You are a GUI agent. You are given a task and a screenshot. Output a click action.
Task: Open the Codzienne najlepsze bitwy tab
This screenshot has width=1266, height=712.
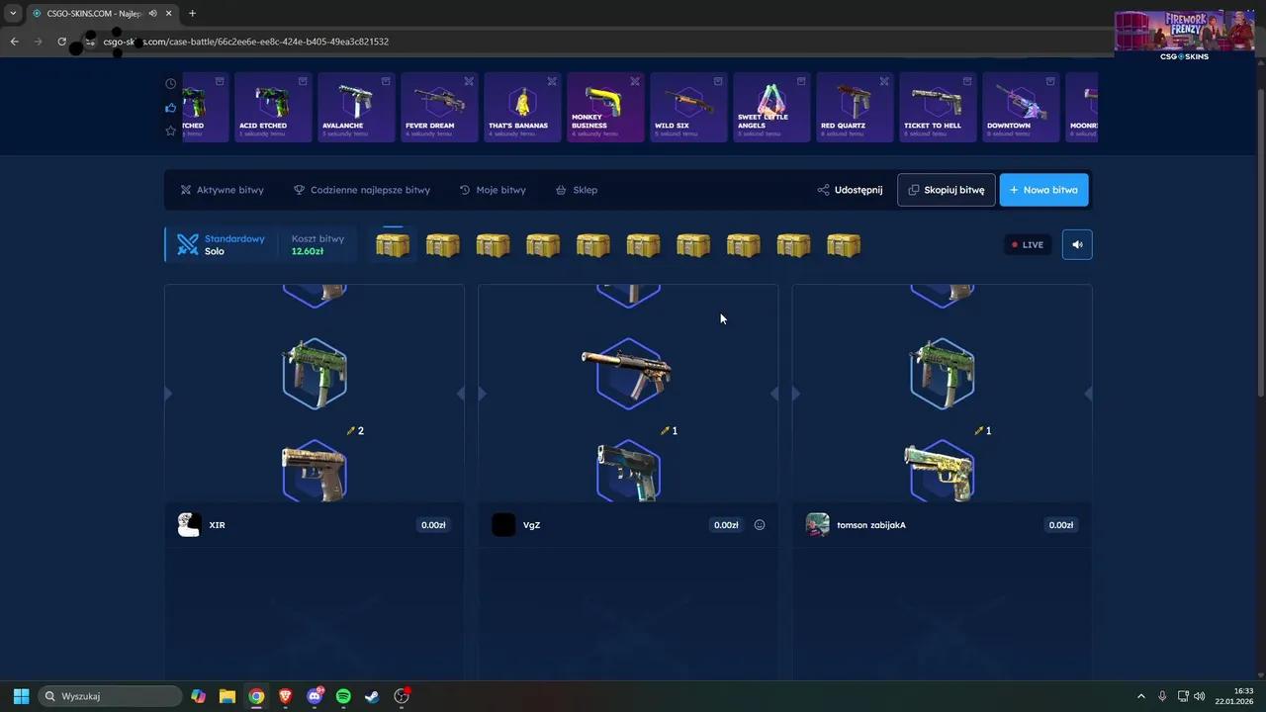pyautogui.click(x=362, y=190)
